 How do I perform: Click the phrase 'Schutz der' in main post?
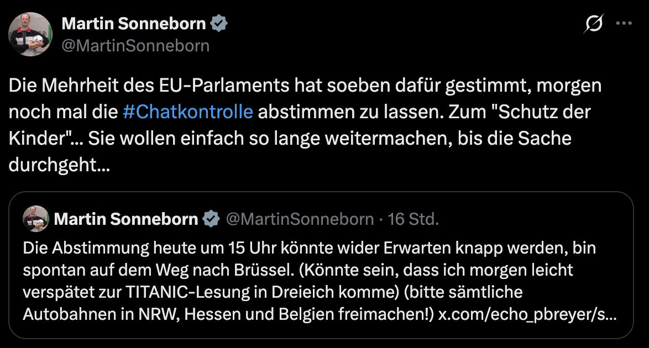[543, 111]
